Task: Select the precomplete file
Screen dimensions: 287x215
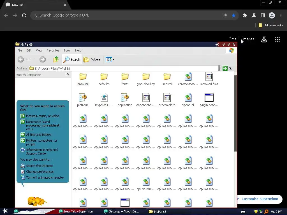Action: pos(167,100)
